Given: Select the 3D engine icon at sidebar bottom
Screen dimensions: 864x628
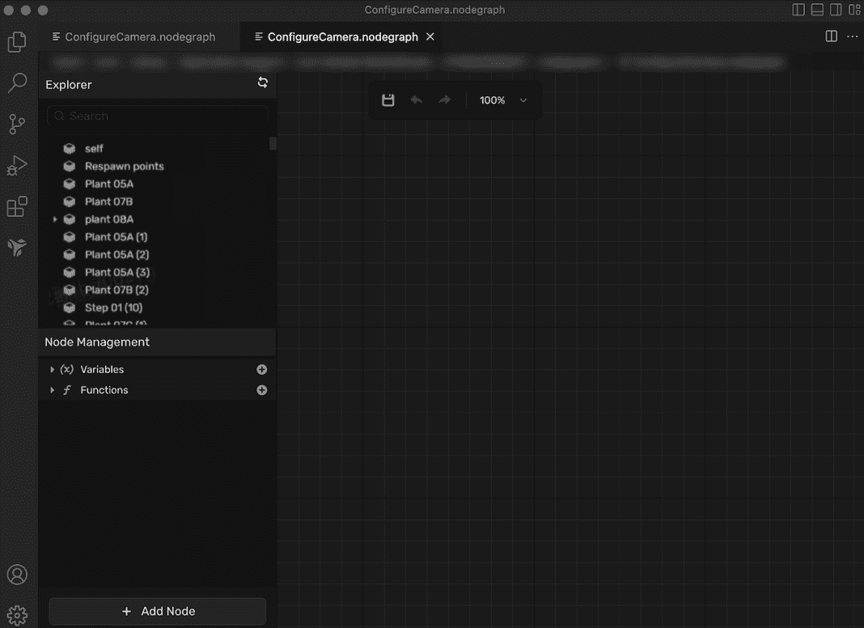Looking at the screenshot, I should [x=18, y=248].
